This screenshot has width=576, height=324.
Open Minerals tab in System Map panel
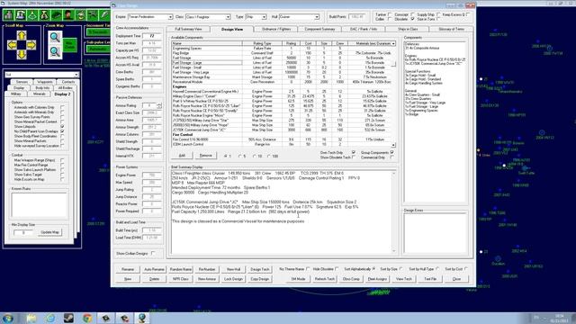(40, 94)
